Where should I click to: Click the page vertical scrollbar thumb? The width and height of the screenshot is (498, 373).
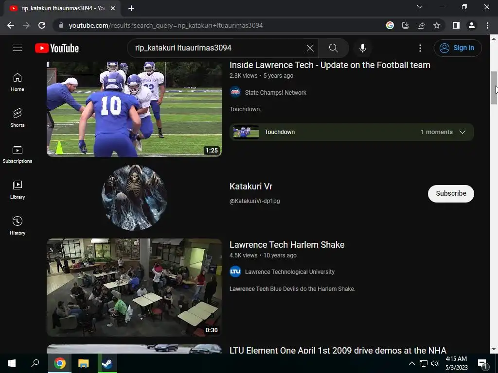coord(494,88)
